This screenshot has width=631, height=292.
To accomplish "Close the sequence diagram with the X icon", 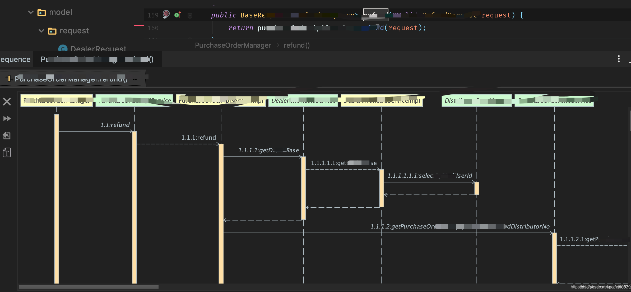I will (x=7, y=102).
